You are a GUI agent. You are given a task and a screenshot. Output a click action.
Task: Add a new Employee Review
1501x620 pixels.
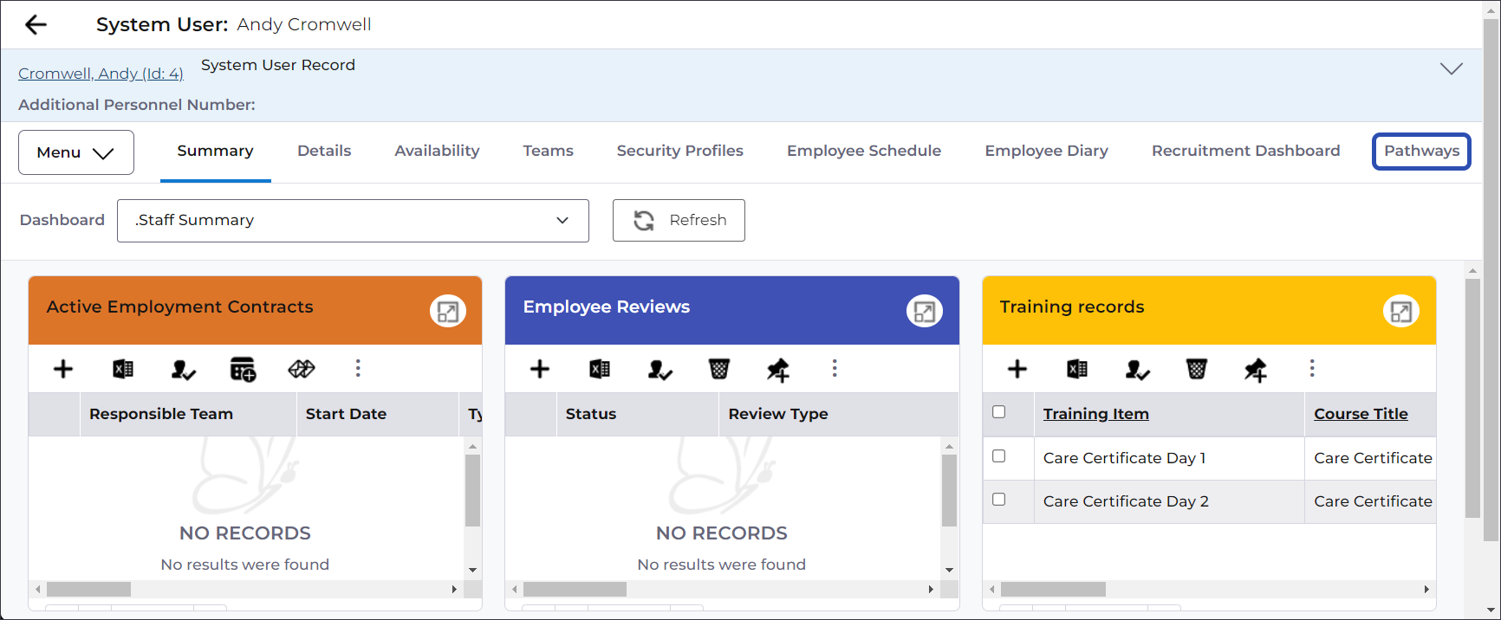(x=540, y=369)
